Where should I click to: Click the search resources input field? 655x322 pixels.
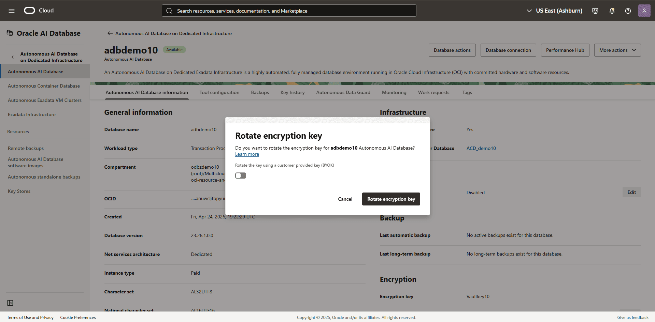(289, 11)
